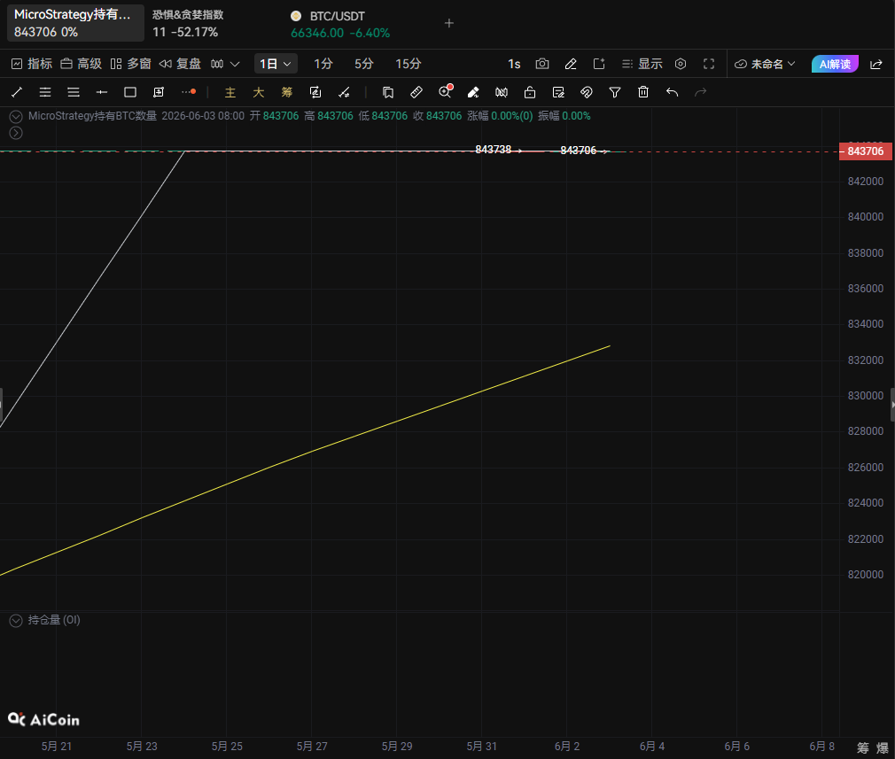Viewport: 895px width, 759px height.
Task: Select the three horizontal lines tool
Action: (x=74, y=92)
